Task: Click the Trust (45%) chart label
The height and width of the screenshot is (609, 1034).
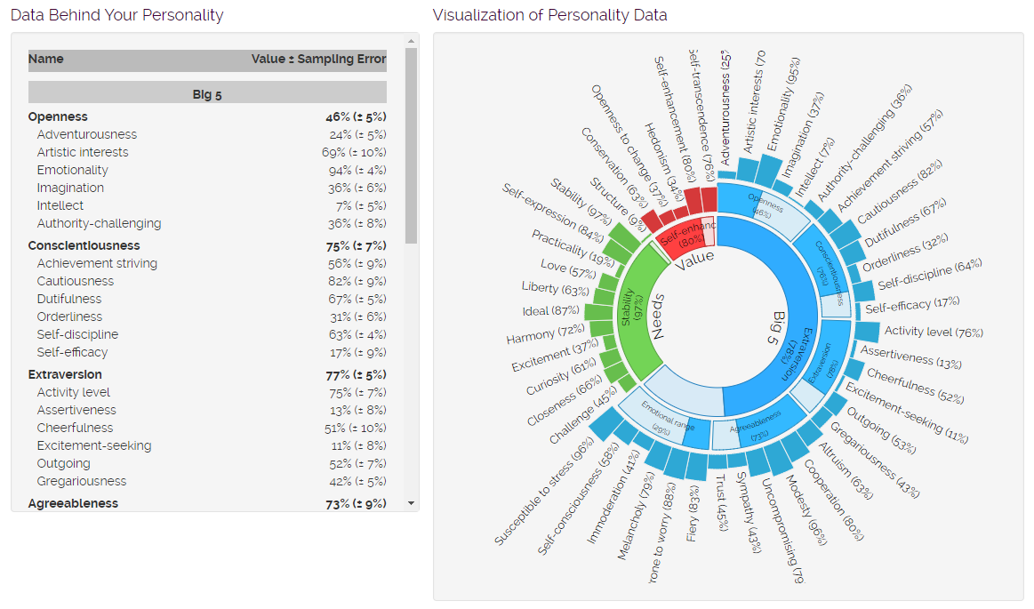Action: [722, 502]
